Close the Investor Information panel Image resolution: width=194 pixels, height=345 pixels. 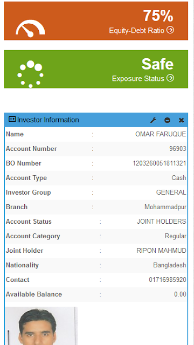(181, 120)
